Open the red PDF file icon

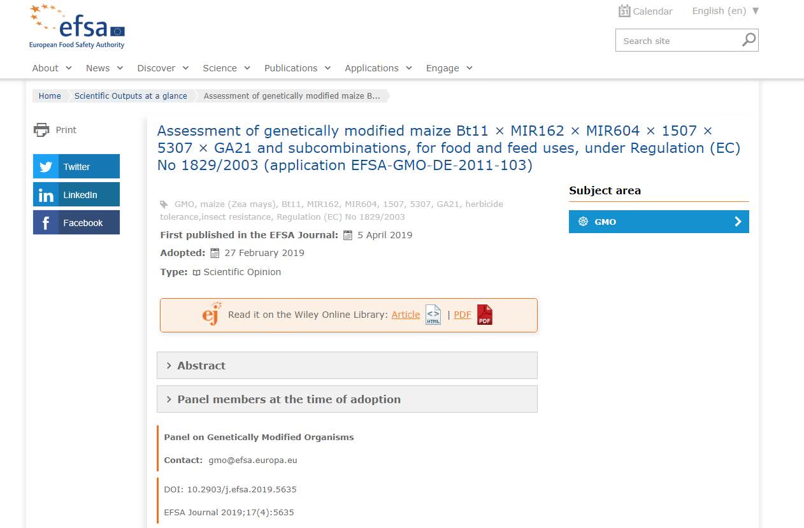click(x=485, y=315)
